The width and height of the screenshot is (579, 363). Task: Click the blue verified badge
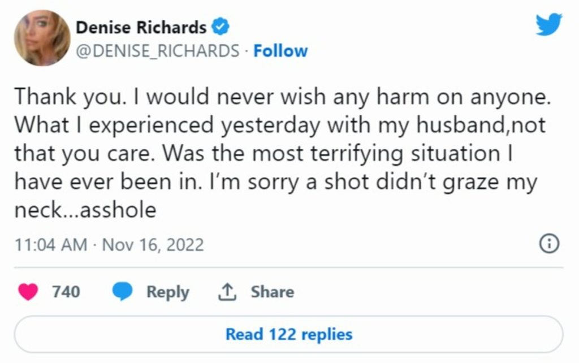tap(219, 27)
